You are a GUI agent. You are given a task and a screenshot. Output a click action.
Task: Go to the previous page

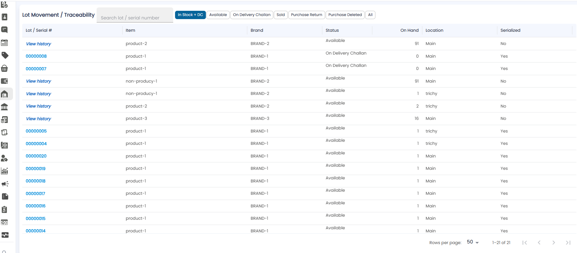click(x=539, y=243)
